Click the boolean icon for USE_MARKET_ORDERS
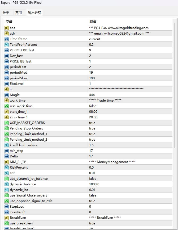The image size is (178, 230). [6, 123]
